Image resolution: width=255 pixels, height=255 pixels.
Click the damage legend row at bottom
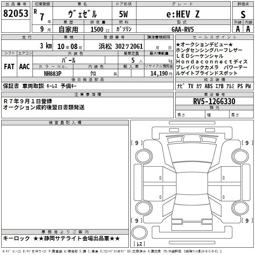click(112, 251)
